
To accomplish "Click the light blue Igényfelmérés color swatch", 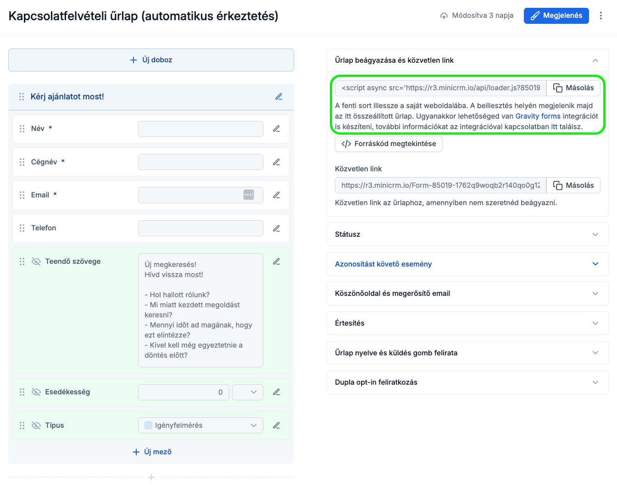I will pos(149,425).
